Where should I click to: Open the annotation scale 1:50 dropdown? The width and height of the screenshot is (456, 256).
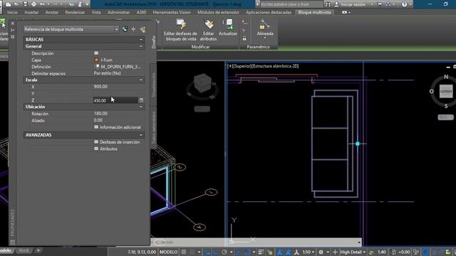coord(309,252)
